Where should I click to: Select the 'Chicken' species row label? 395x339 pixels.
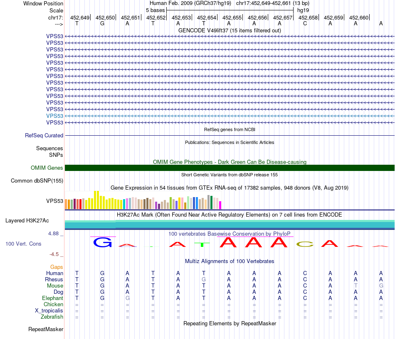53,304
